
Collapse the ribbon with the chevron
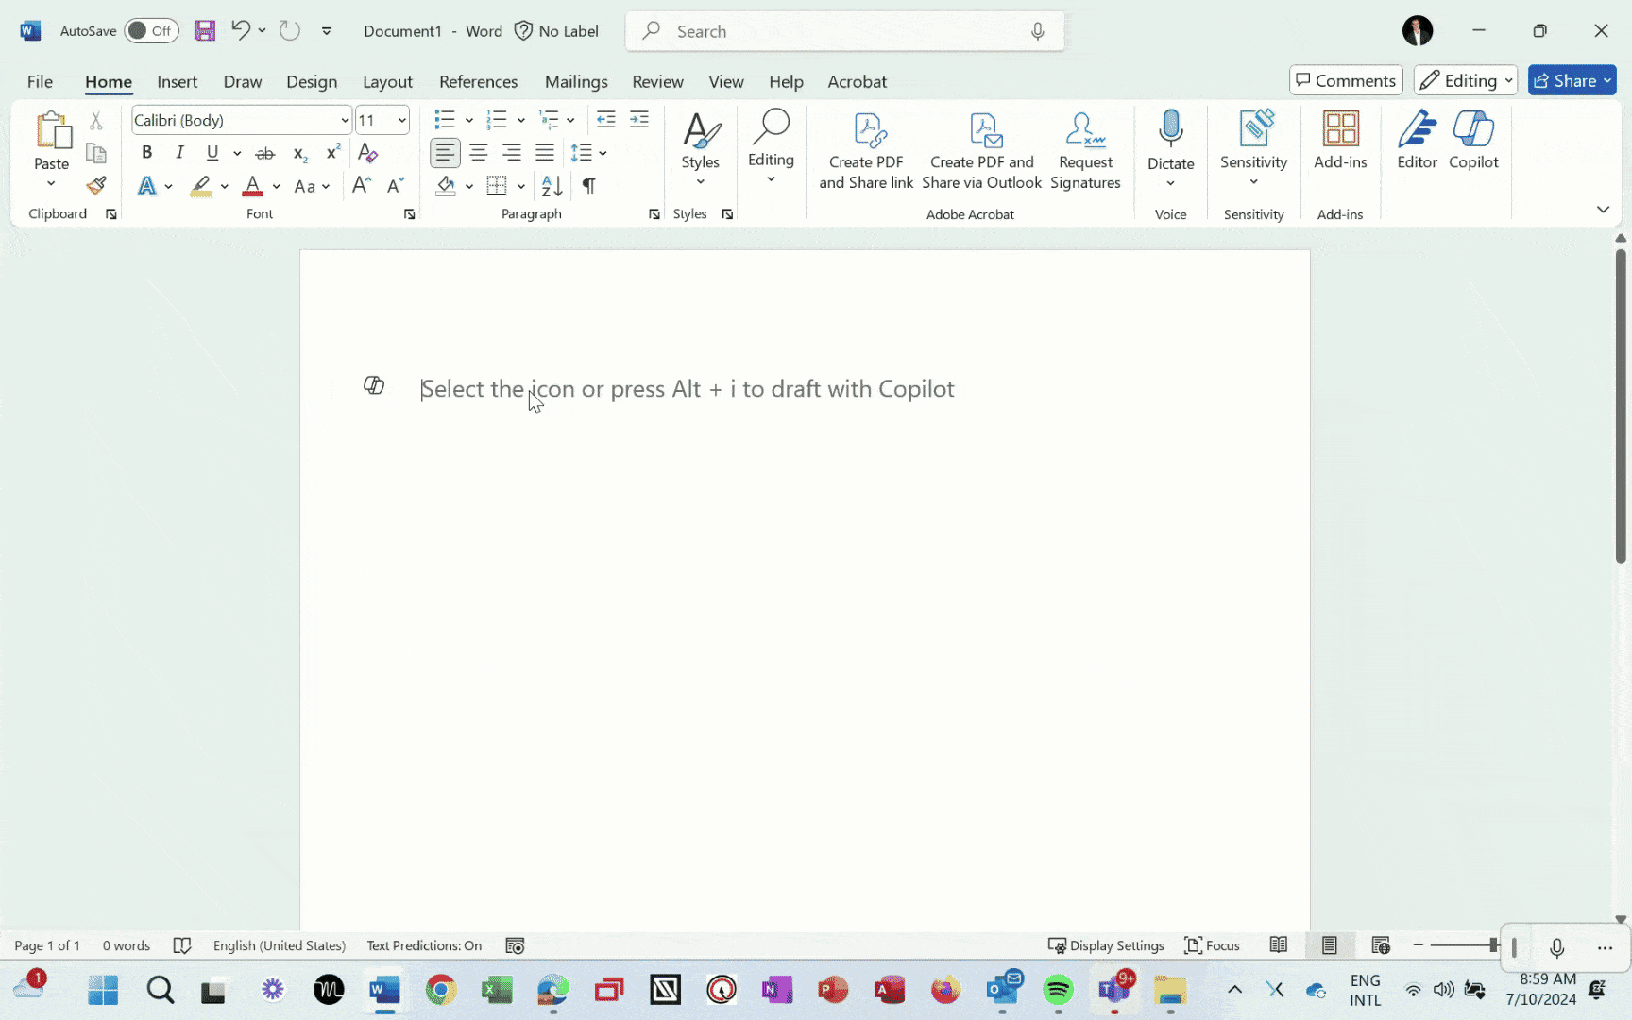click(x=1603, y=210)
